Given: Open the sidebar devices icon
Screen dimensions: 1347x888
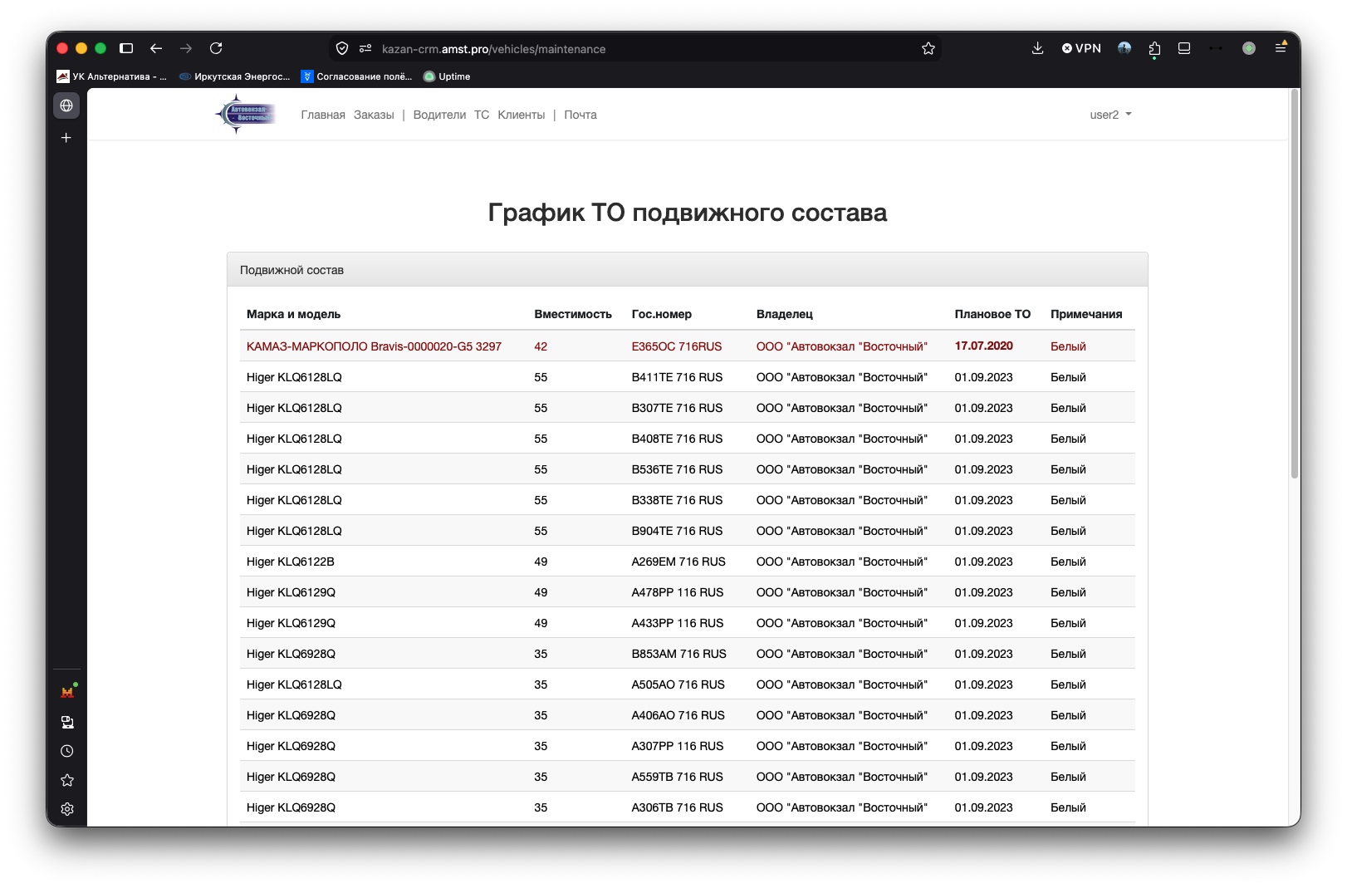Looking at the screenshot, I should coord(67,722).
